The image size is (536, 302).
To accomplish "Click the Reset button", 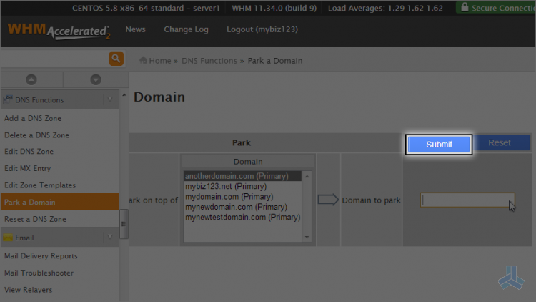I will 500,142.
